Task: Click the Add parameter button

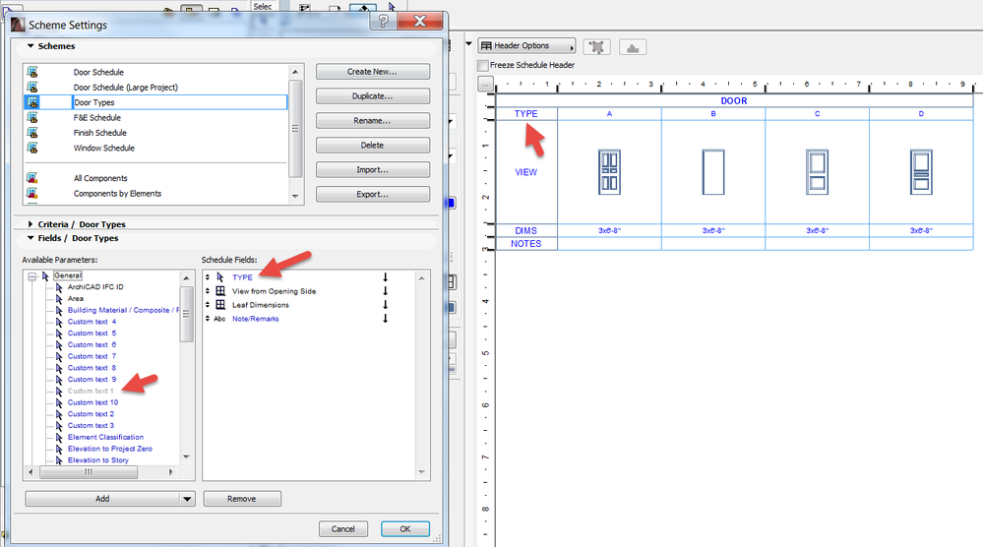Action: (x=102, y=499)
